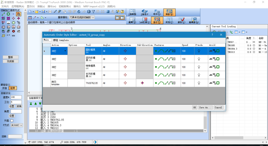Screen dimensions: 268x146
Task: Toggle the 开始 group start button
Action: click(4, 88)
